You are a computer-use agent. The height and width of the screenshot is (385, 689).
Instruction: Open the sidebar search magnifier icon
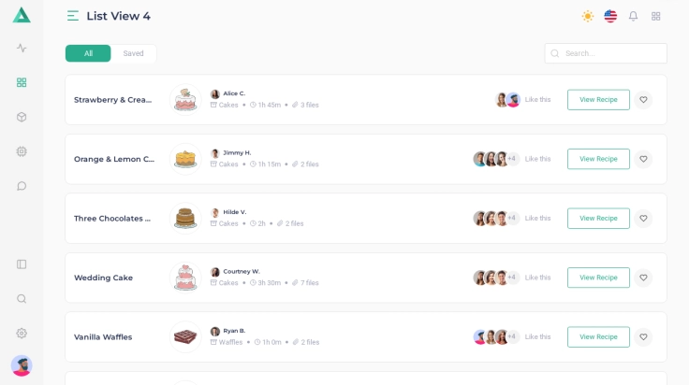coord(22,299)
